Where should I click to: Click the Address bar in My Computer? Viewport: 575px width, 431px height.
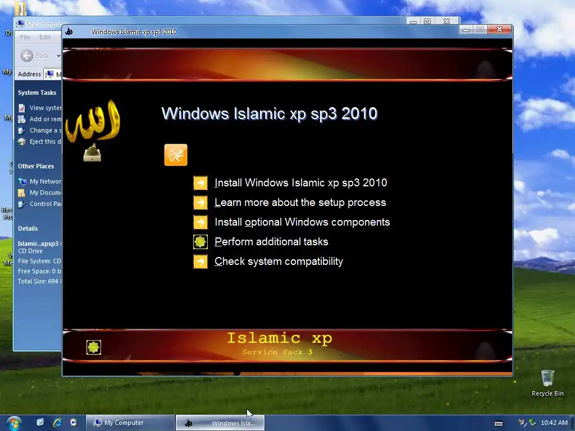point(53,74)
